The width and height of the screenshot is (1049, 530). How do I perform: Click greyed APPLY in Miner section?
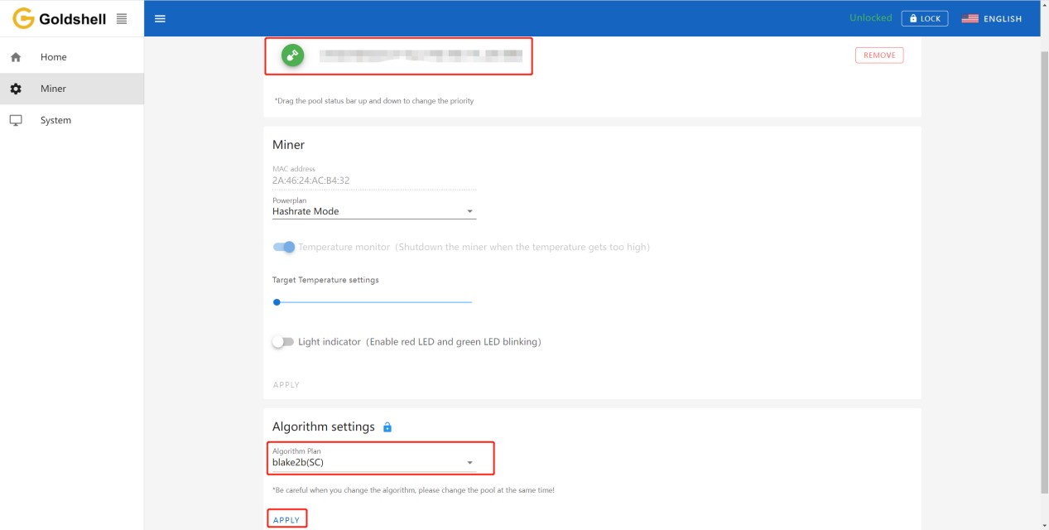click(286, 385)
